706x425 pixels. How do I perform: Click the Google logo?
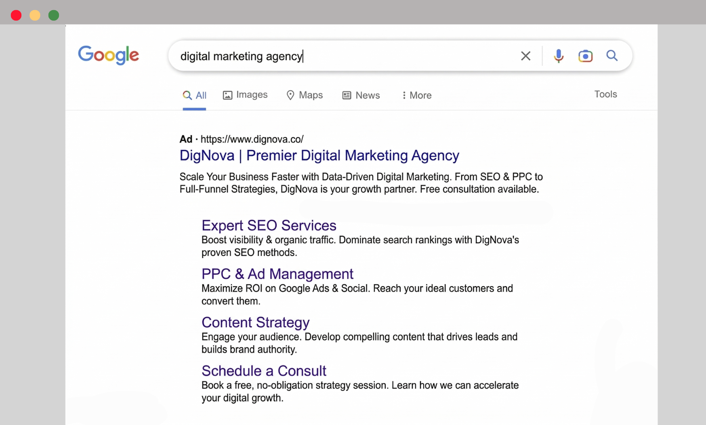108,55
